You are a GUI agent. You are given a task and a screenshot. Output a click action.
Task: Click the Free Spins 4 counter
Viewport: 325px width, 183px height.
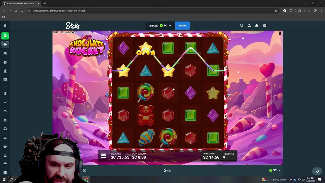point(229,156)
